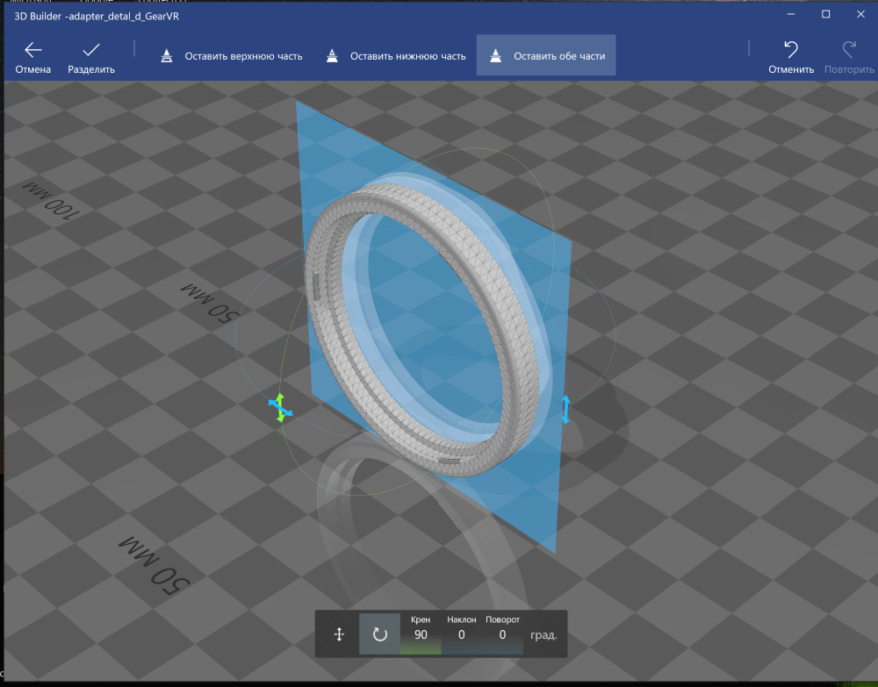The width and height of the screenshot is (878, 687).
Task: Click the Поворот angle field
Action: pos(502,634)
